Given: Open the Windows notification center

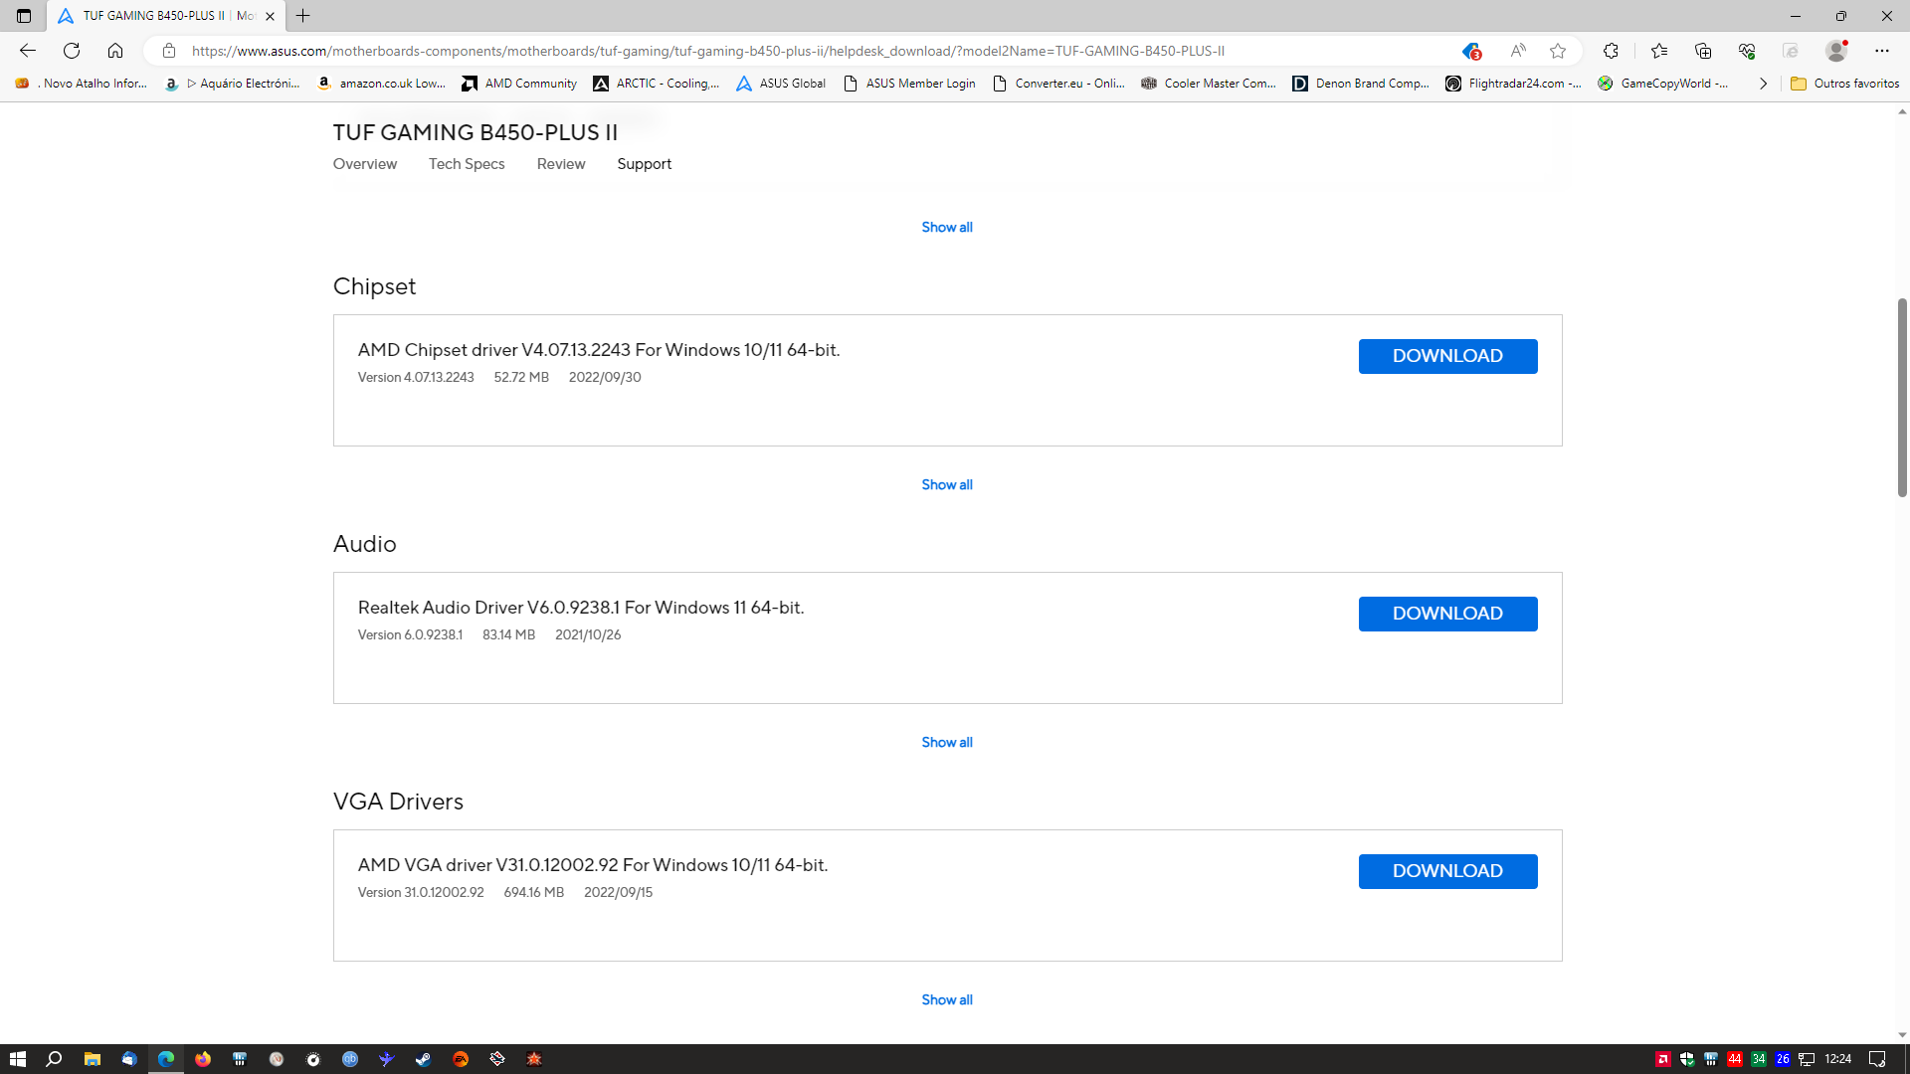Looking at the screenshot, I should 1877,1059.
